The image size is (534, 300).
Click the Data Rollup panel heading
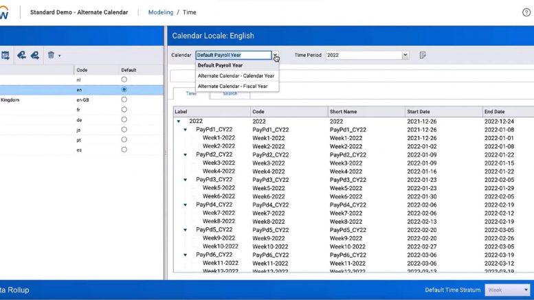click(14, 290)
